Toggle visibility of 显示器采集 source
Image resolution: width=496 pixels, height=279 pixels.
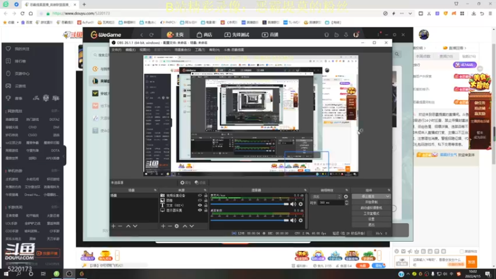pyautogui.click(x=200, y=210)
